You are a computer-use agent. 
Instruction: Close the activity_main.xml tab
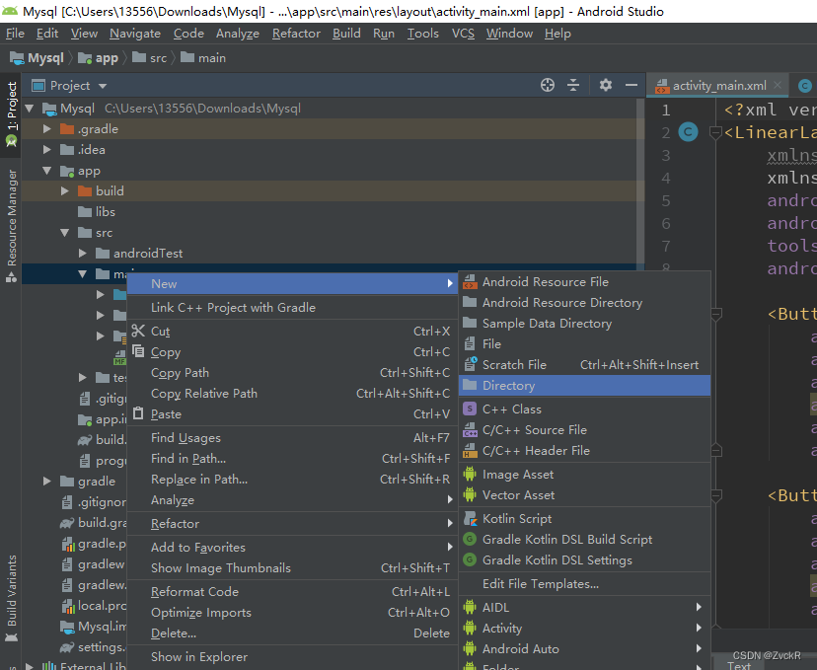tap(778, 85)
